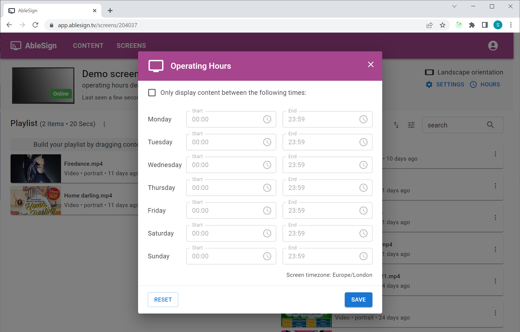Open the content filter icon beside sort

pos(411,125)
